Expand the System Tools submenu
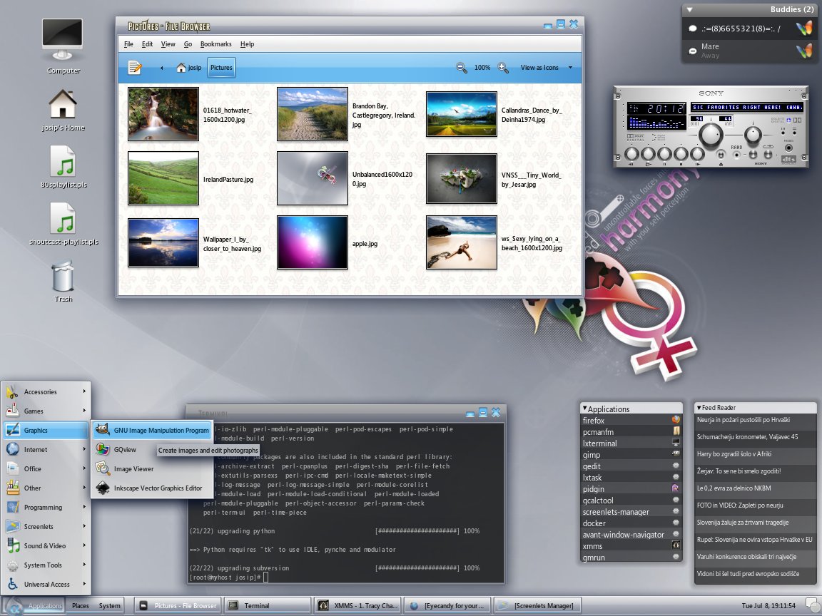The image size is (822, 616). click(x=46, y=565)
